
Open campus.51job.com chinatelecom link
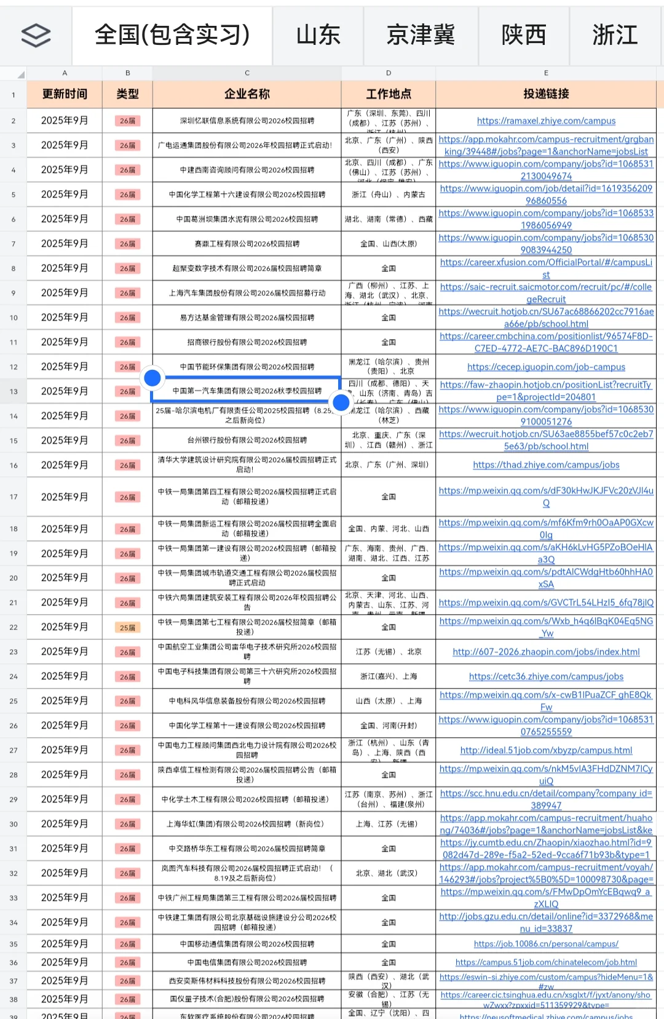(x=546, y=962)
